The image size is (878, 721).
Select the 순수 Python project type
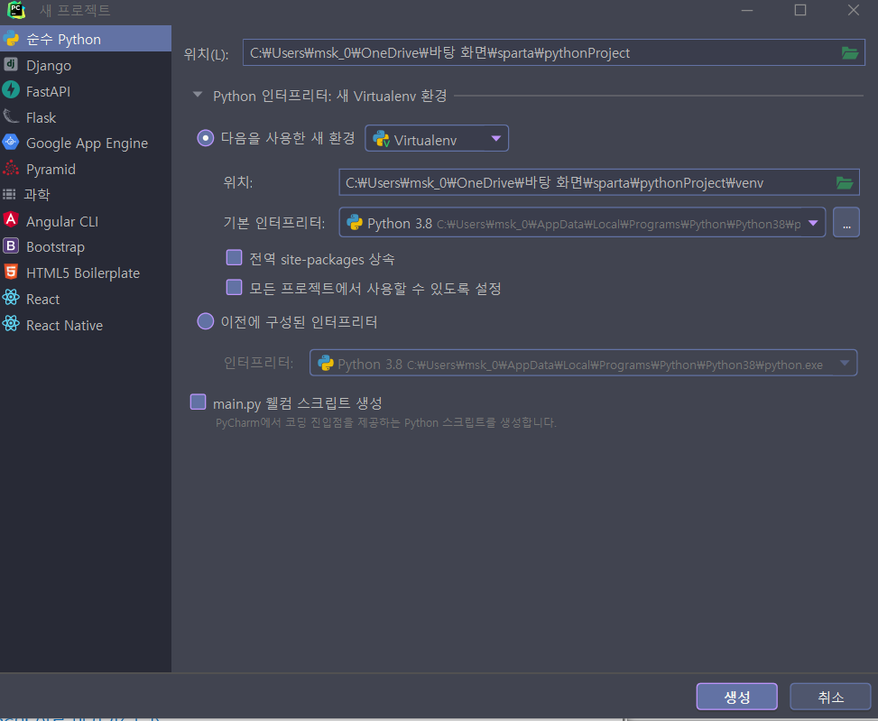[86, 39]
